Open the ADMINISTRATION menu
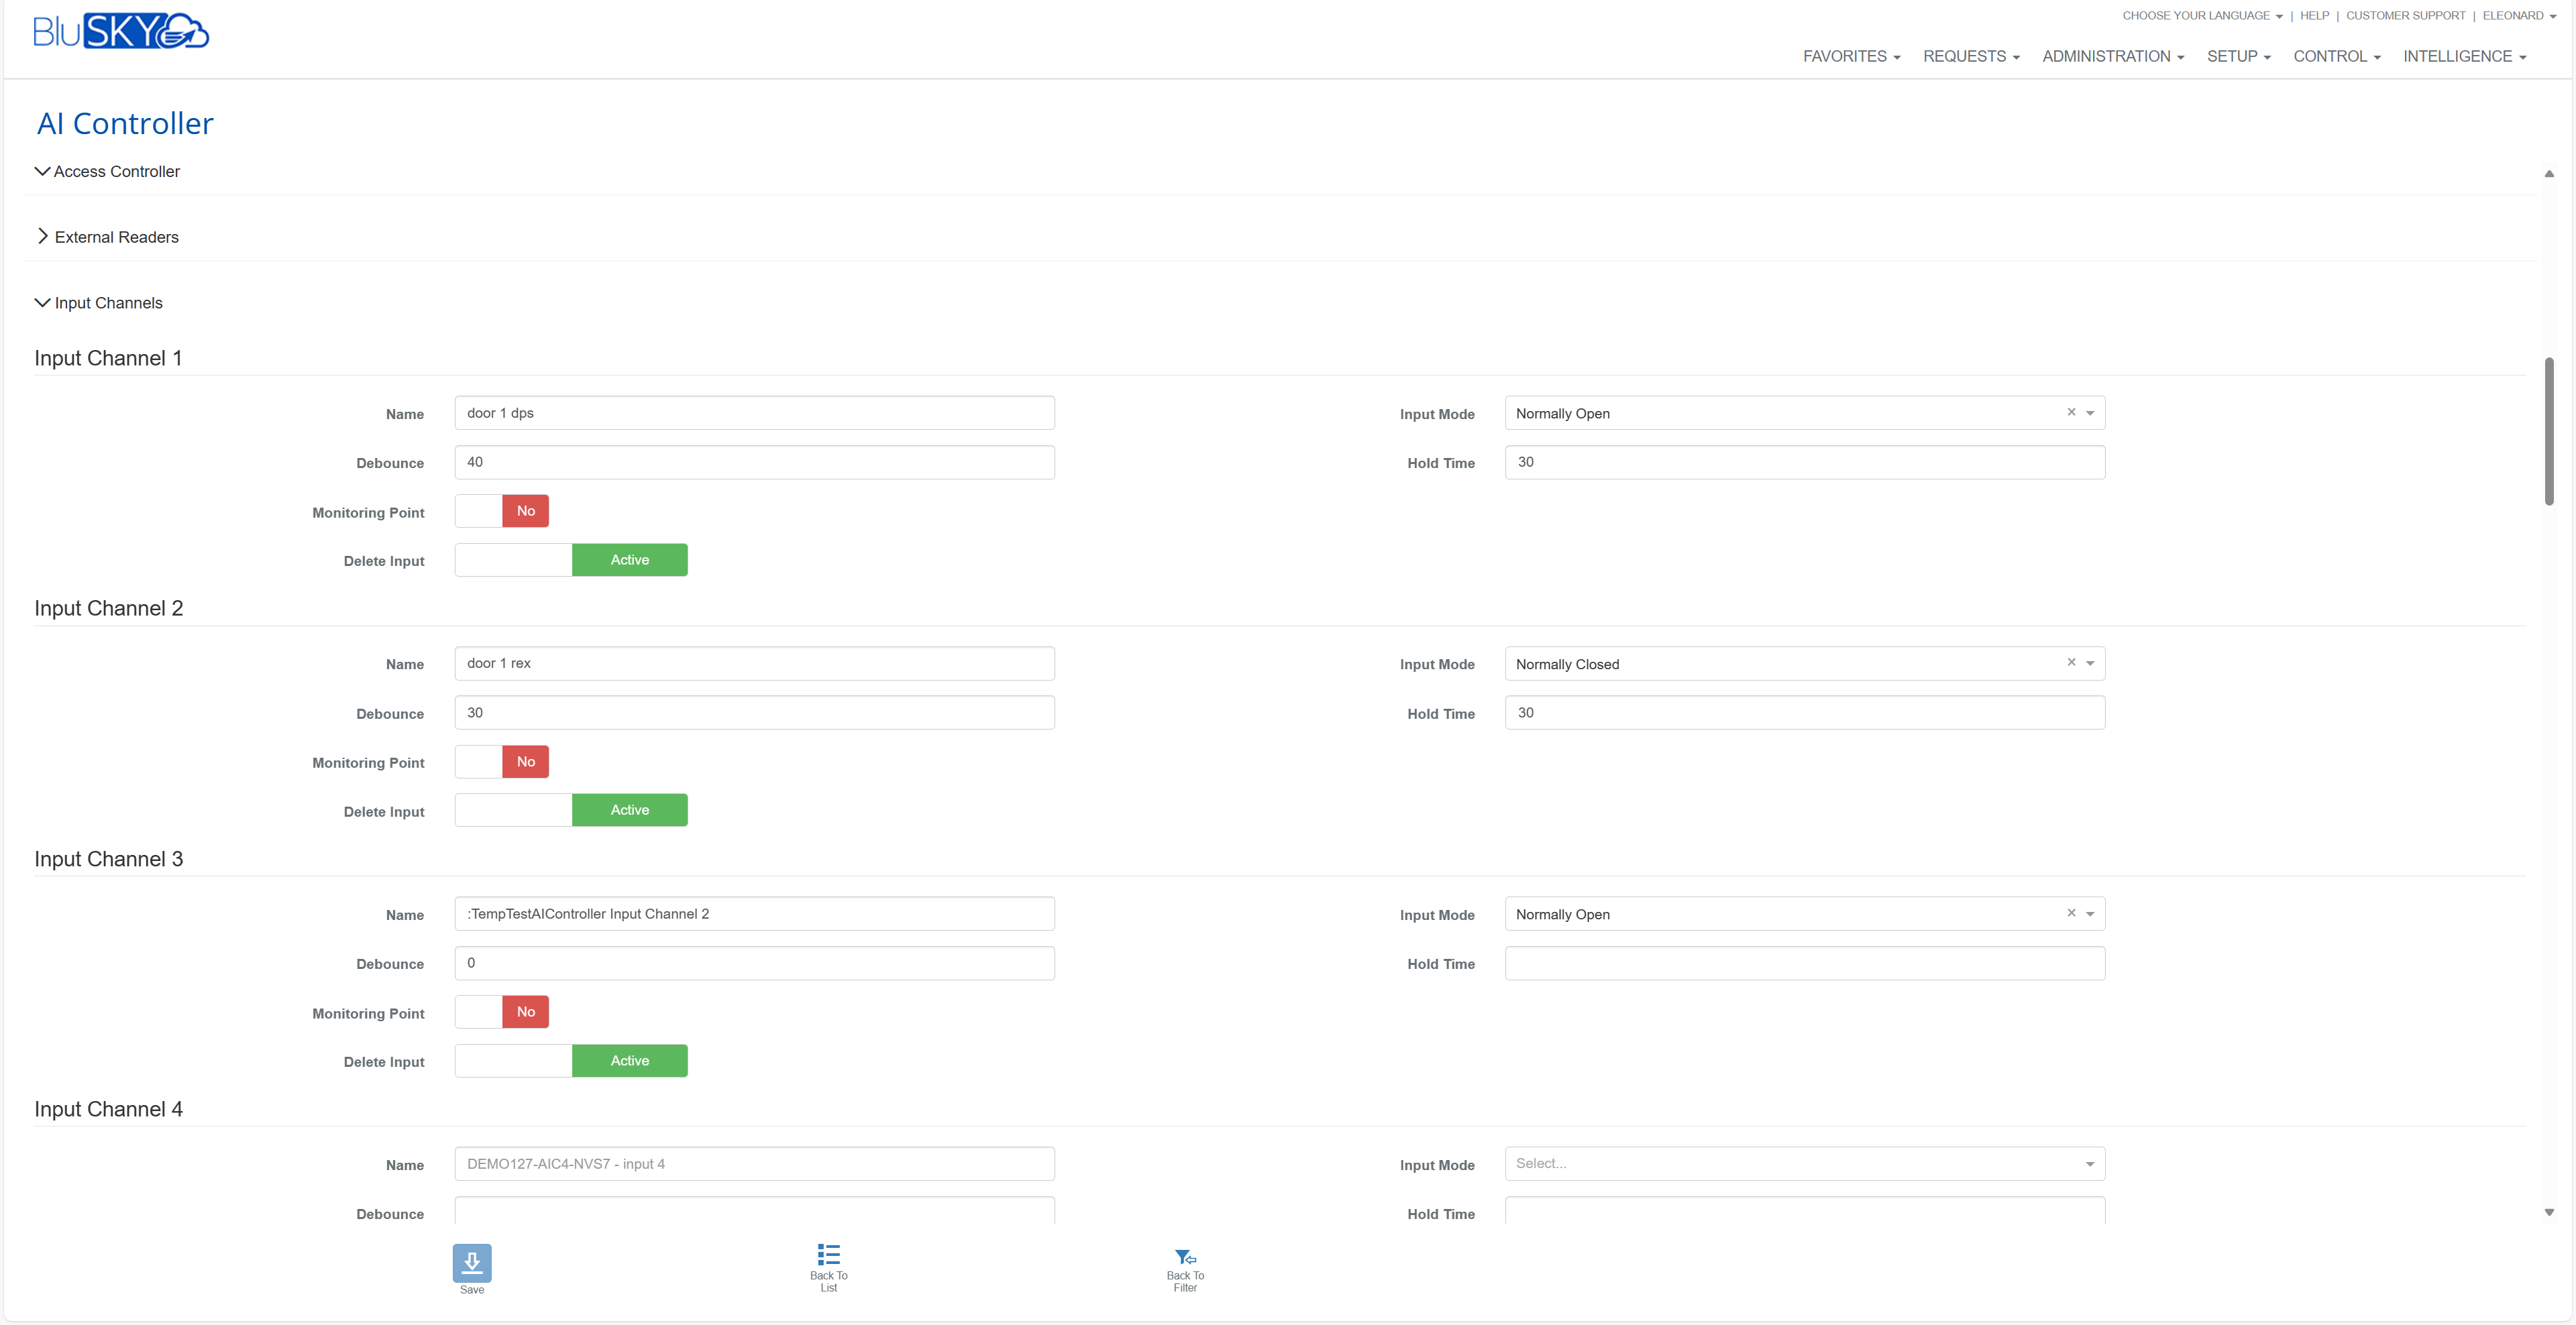Viewport: 2576px width, 1325px height. (x=2112, y=56)
